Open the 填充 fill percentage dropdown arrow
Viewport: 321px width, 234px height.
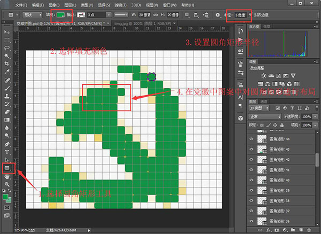point(315,125)
